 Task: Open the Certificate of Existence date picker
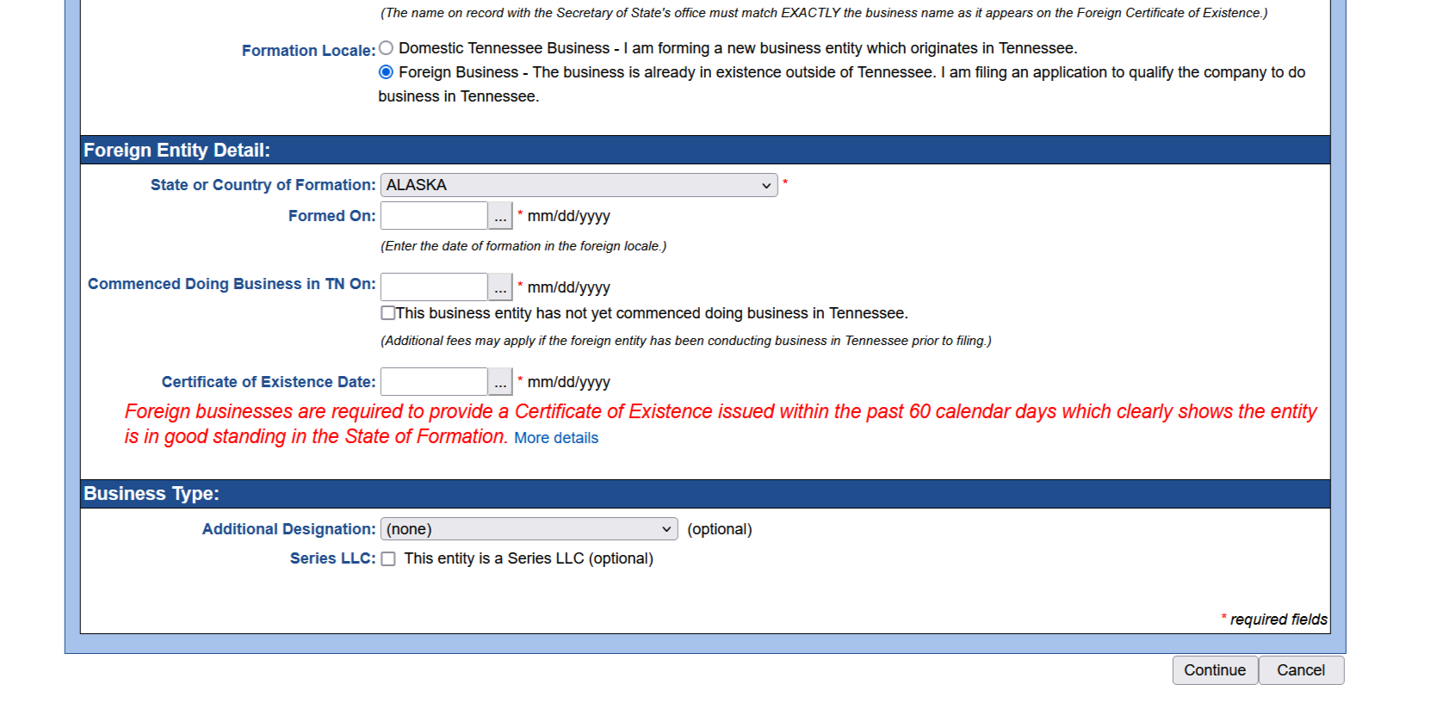tap(499, 382)
